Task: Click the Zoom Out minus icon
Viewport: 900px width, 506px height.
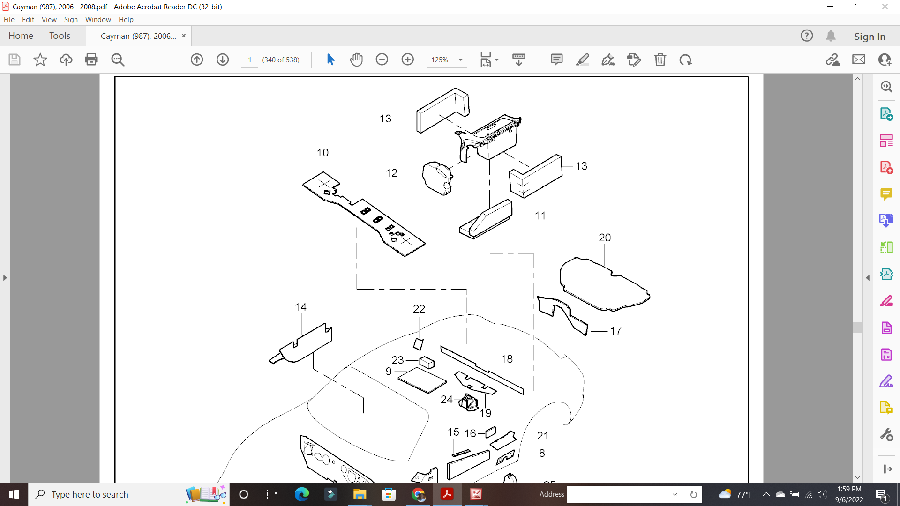Action: click(382, 60)
